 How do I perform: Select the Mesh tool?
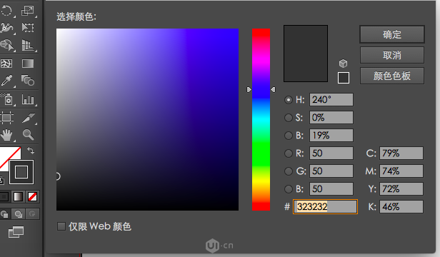tap(6, 64)
